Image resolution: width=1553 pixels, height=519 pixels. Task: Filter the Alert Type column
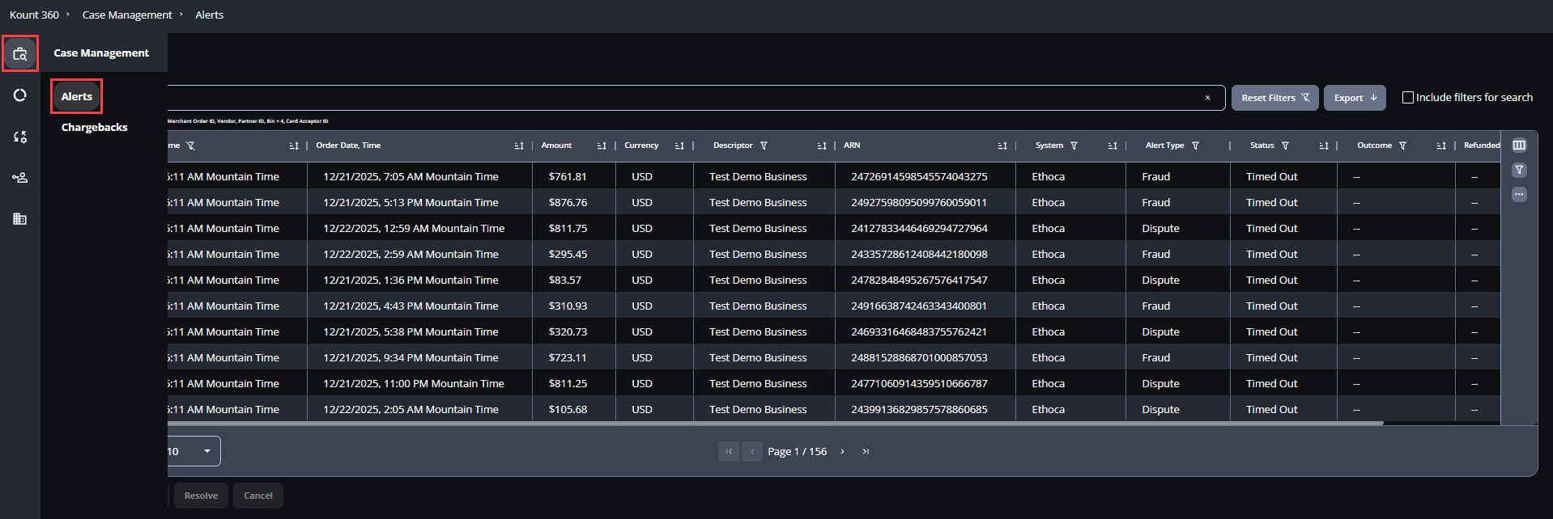[x=1195, y=146]
